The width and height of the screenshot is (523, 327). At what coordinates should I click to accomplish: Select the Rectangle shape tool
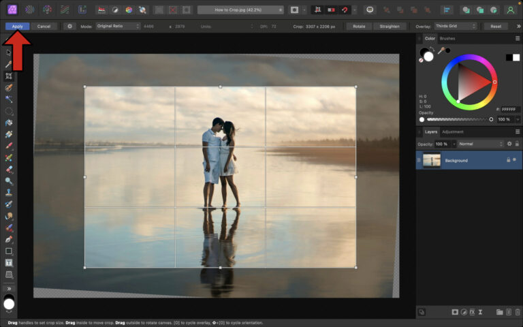click(9, 251)
